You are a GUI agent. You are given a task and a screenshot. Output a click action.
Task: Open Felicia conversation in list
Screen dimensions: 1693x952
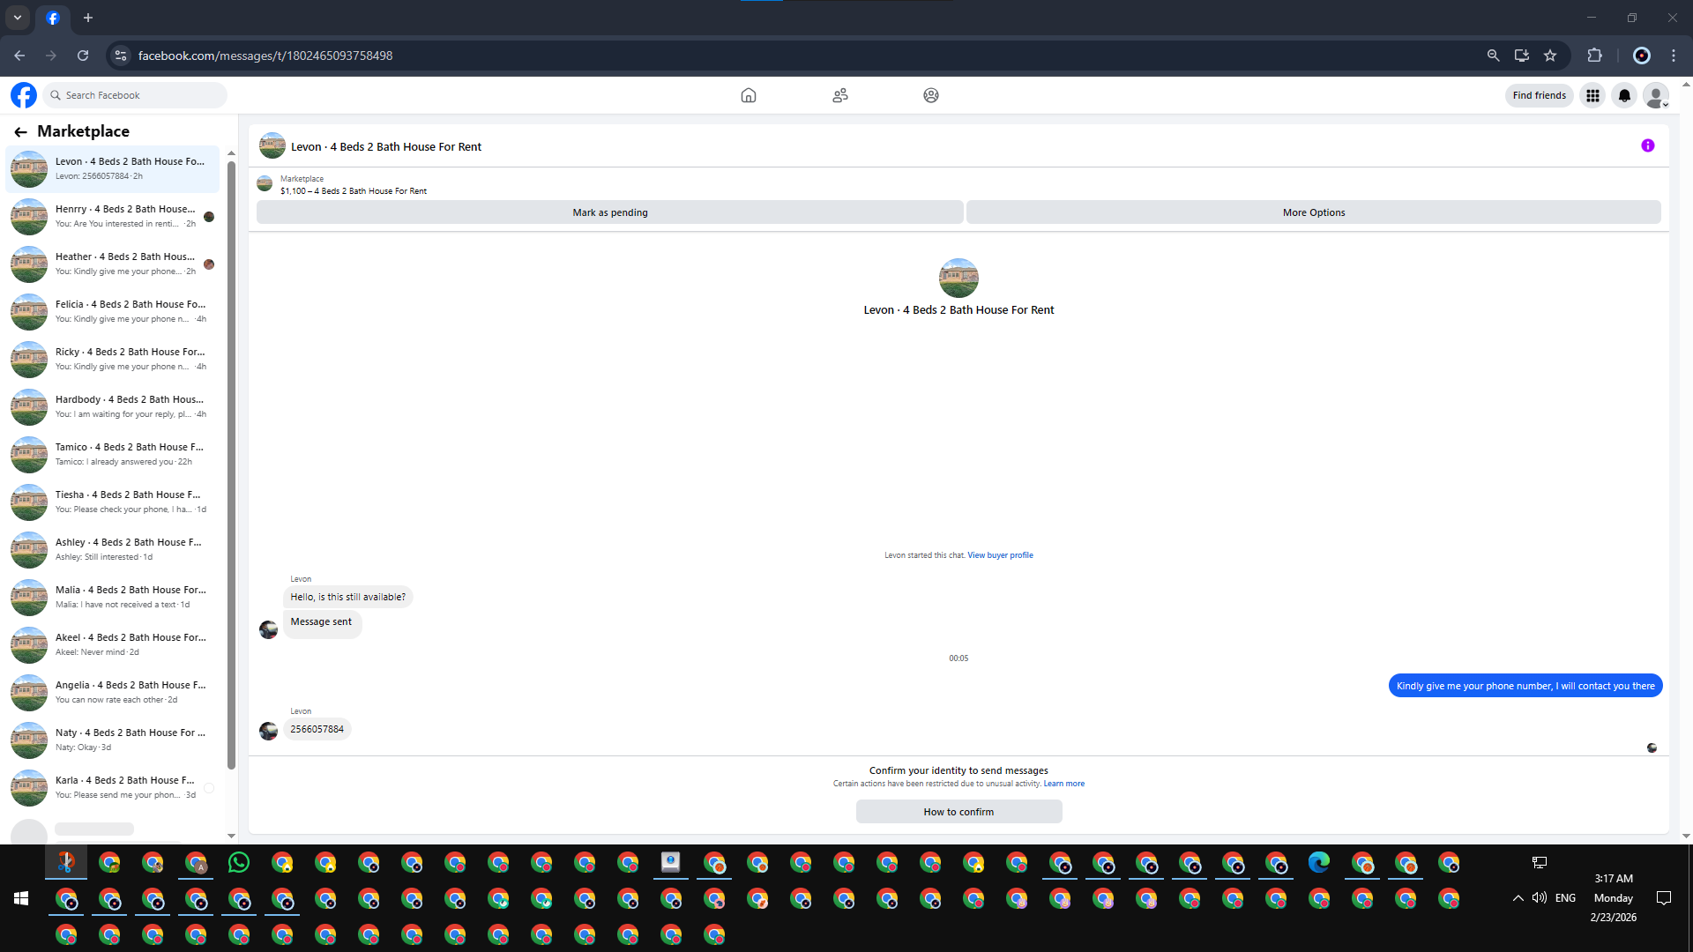(113, 312)
